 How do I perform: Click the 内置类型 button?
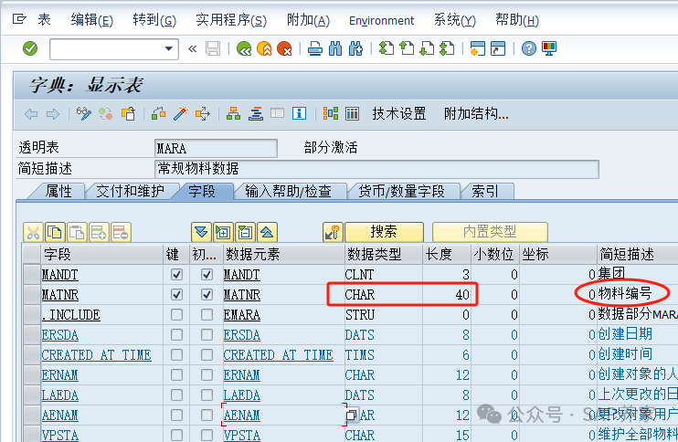point(490,232)
